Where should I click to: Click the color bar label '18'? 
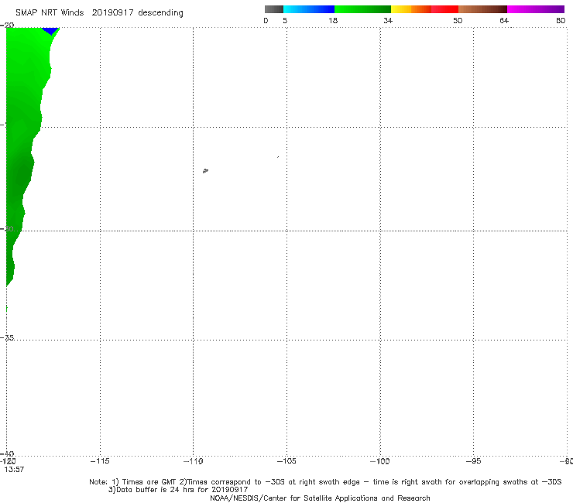coord(333,20)
